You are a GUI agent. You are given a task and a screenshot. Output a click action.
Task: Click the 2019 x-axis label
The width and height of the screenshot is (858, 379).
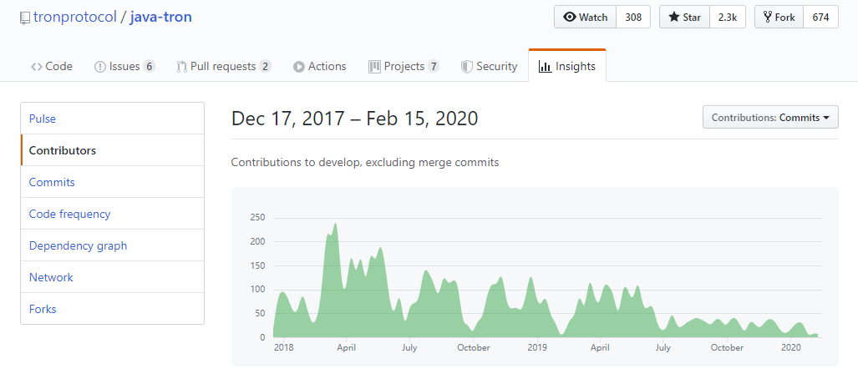[537, 347]
